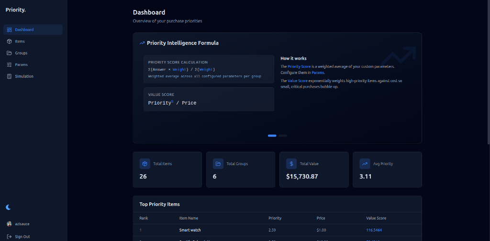
Task: Click the Total Value dollar icon
Action: [x=291, y=164]
